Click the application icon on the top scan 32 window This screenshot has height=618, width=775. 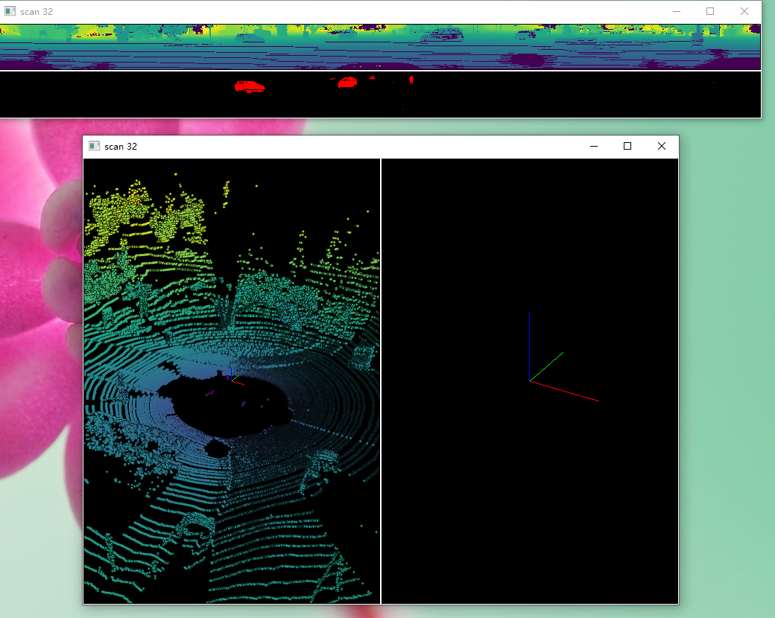click(x=9, y=11)
